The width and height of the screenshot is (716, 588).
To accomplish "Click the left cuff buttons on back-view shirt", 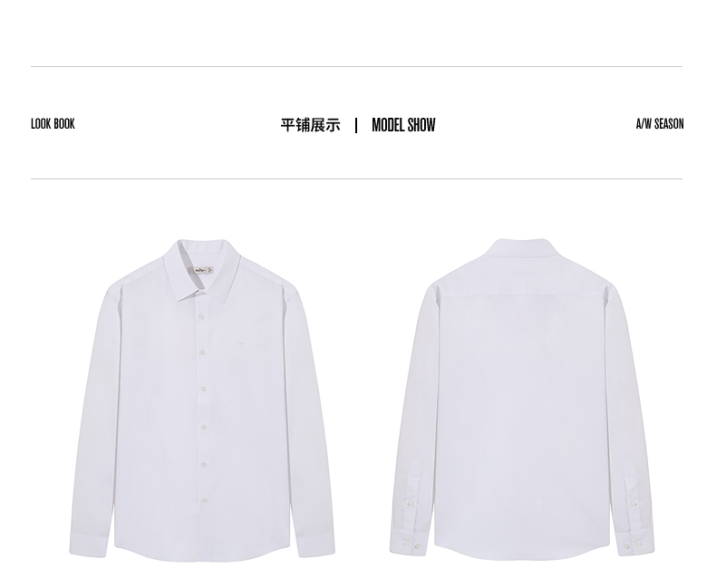I will [x=411, y=545].
